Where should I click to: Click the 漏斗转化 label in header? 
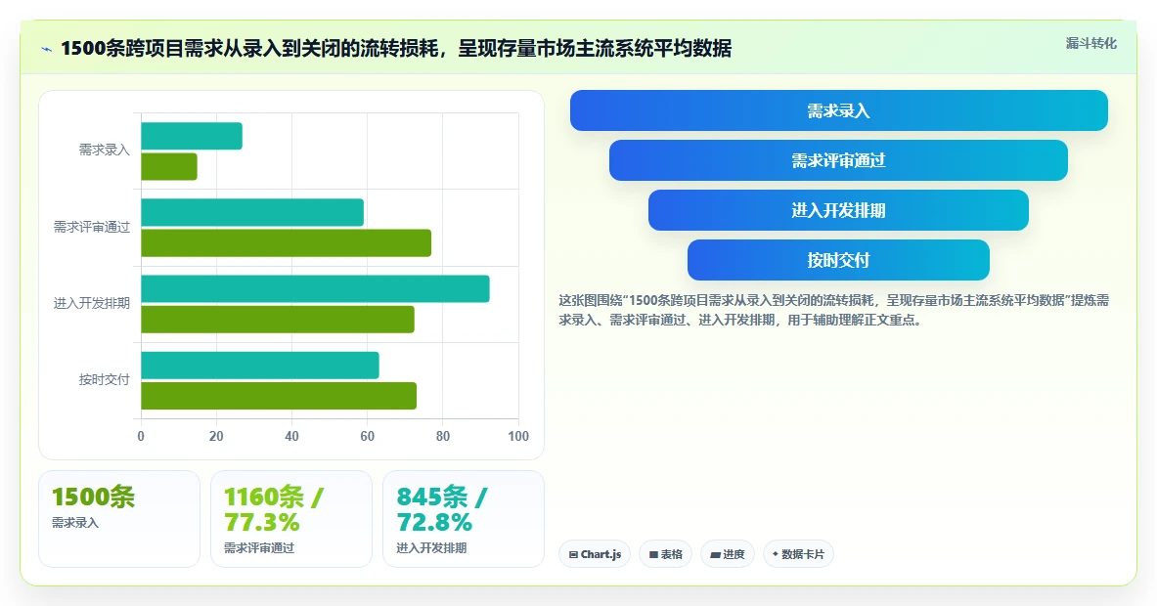pyautogui.click(x=1090, y=44)
